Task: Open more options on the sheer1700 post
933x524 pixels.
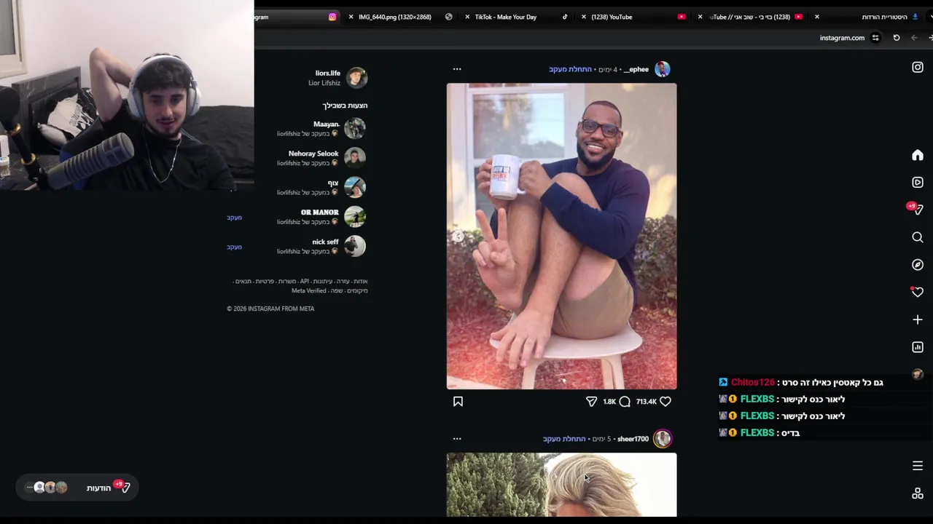Action: [x=457, y=439]
